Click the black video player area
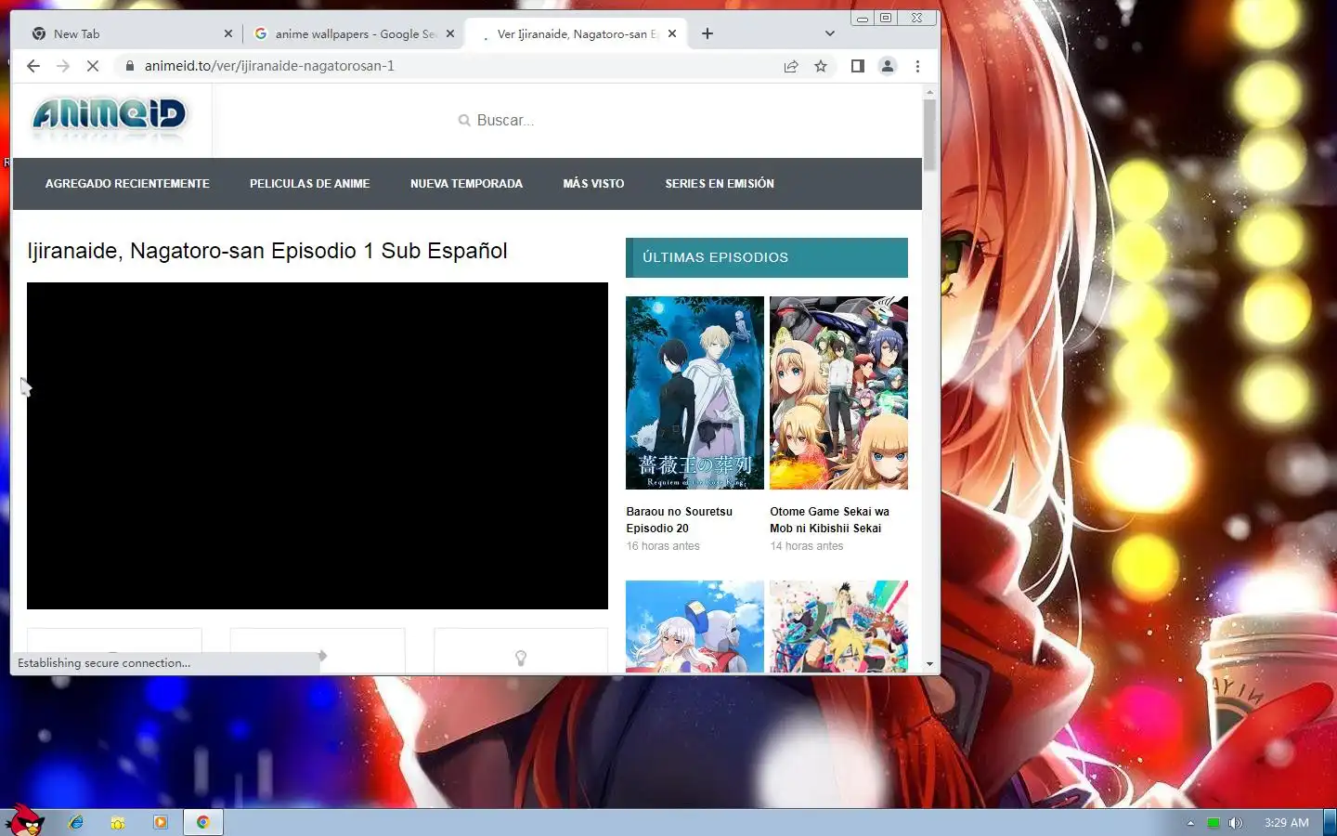Image resolution: width=1337 pixels, height=836 pixels. [x=318, y=446]
